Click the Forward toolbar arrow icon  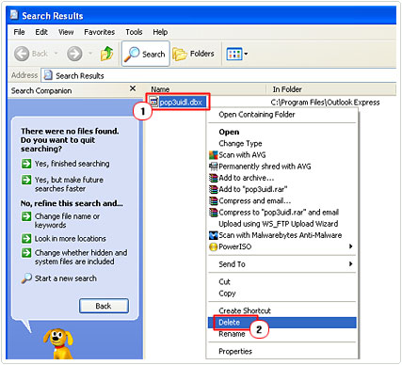click(74, 54)
